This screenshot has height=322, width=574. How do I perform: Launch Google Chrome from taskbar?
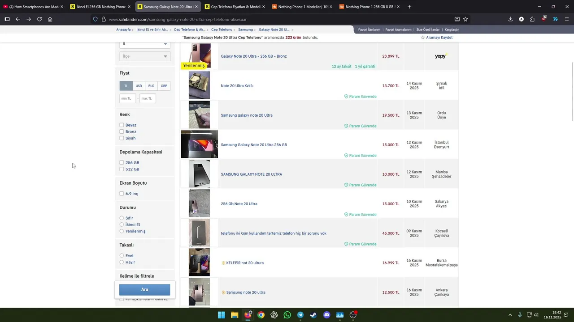[261, 315]
